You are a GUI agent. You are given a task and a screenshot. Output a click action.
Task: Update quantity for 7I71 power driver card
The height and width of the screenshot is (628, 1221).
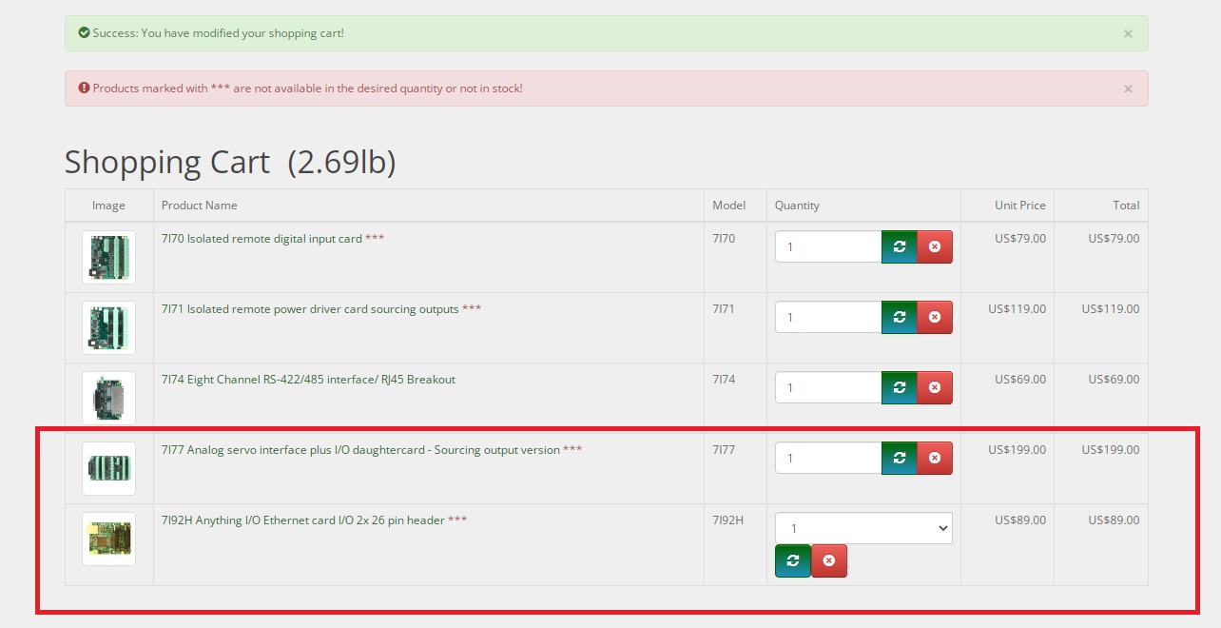[x=900, y=317]
